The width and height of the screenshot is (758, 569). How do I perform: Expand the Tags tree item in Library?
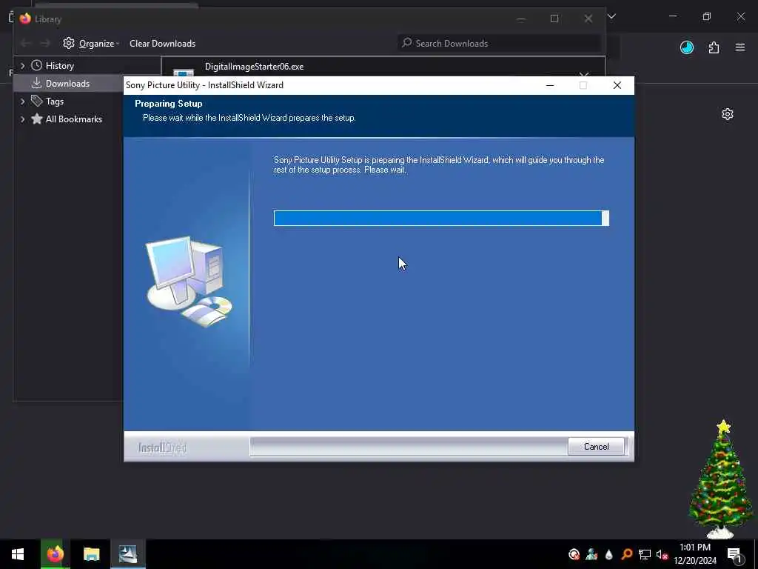(22, 101)
